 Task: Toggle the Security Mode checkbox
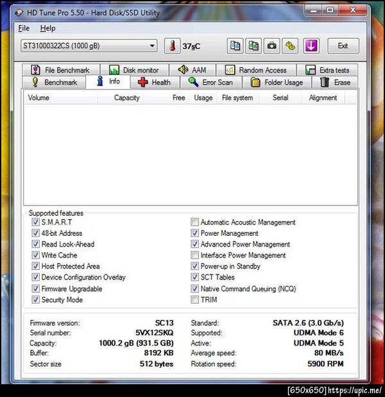[x=35, y=299]
